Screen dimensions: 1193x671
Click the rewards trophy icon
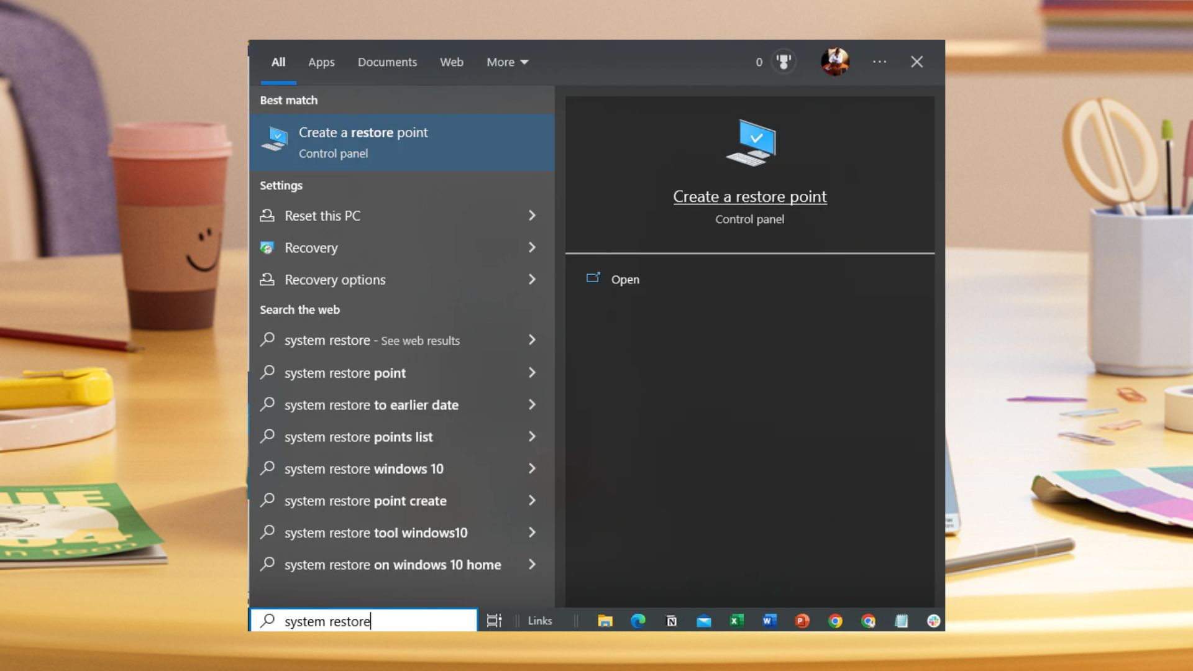(x=784, y=62)
